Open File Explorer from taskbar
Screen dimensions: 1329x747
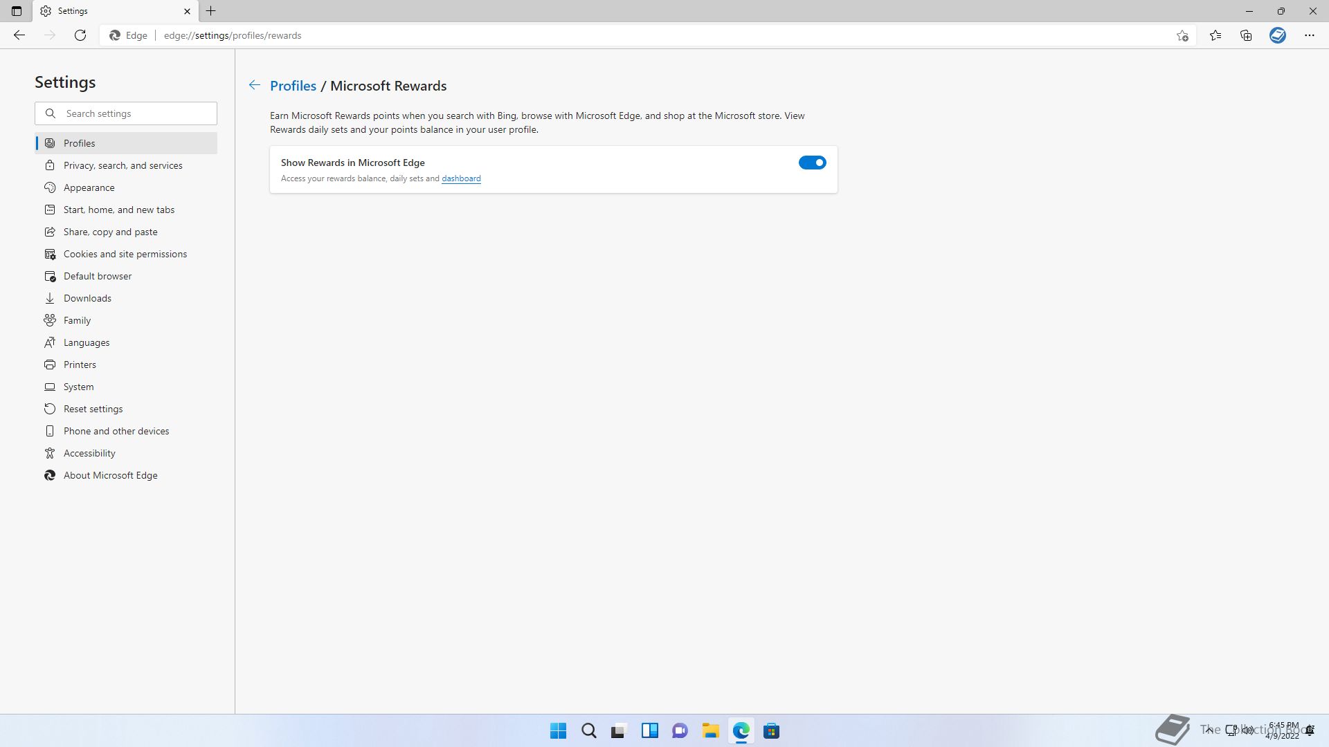click(710, 730)
